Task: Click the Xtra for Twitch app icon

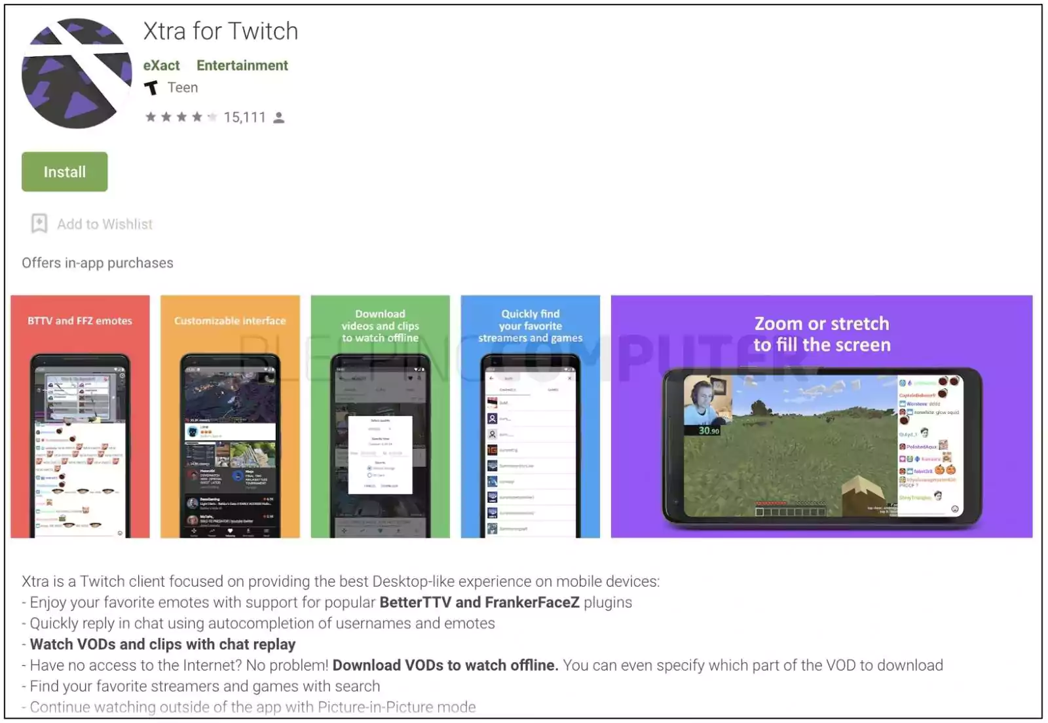Action: (x=77, y=73)
